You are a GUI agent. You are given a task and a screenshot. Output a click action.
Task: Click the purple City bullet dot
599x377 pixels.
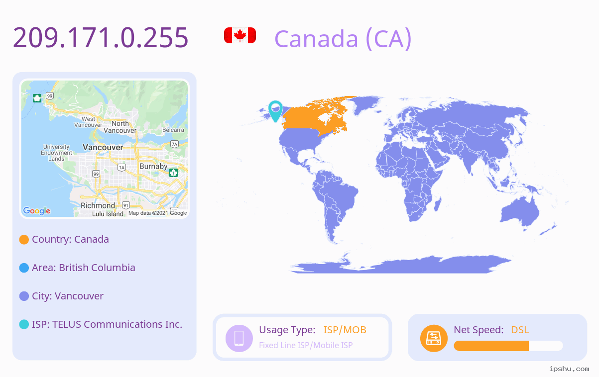(24, 296)
